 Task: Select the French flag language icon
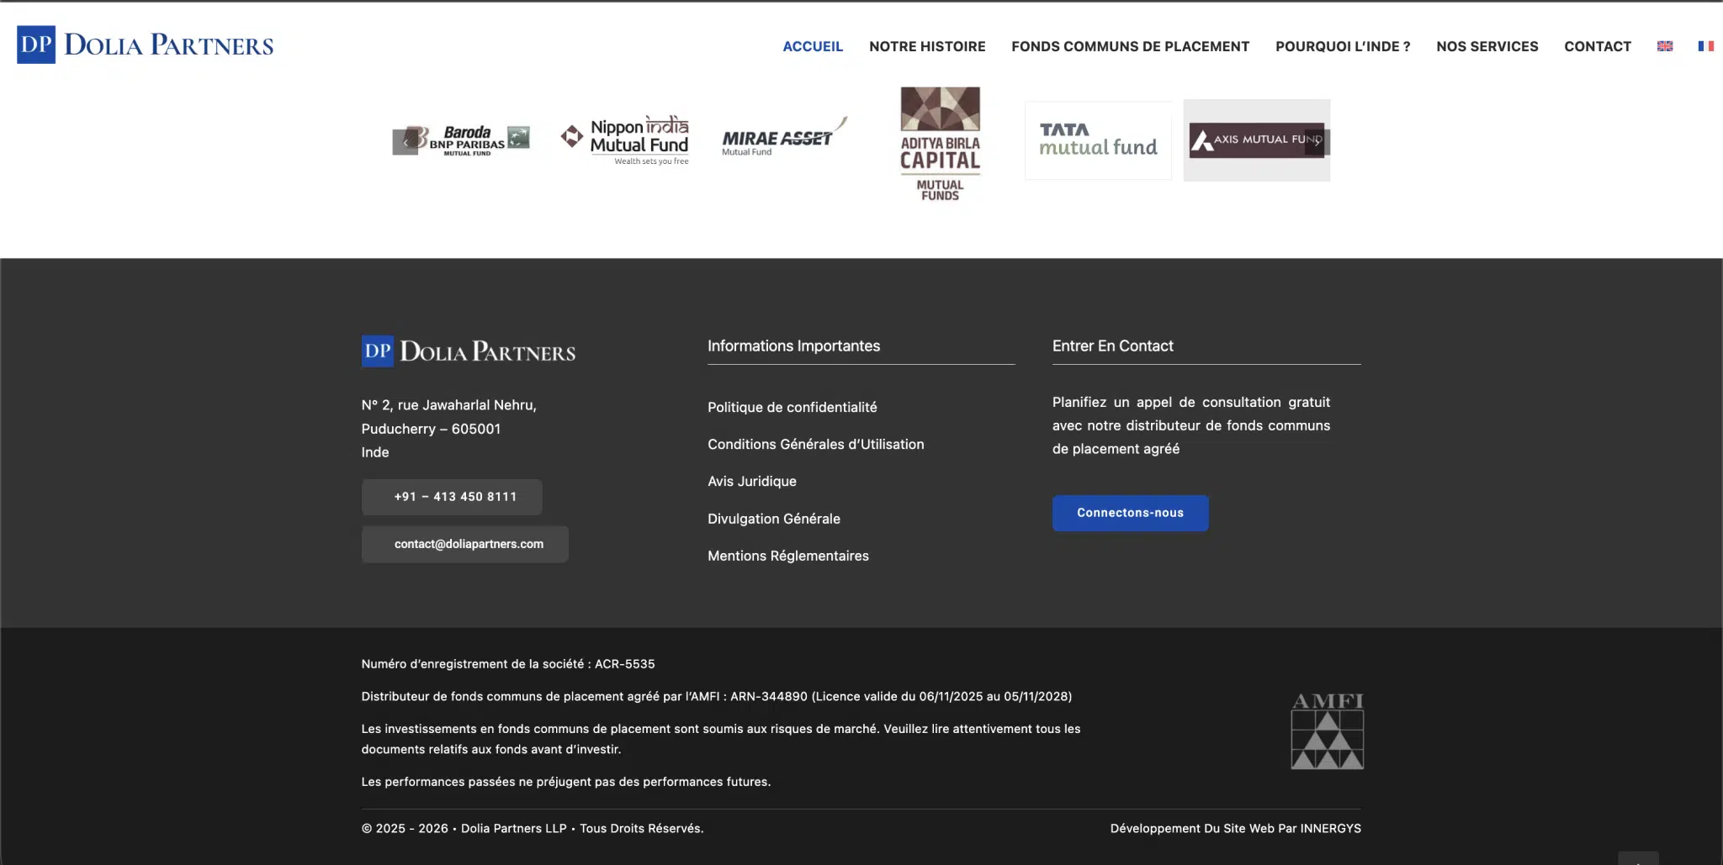(1705, 46)
